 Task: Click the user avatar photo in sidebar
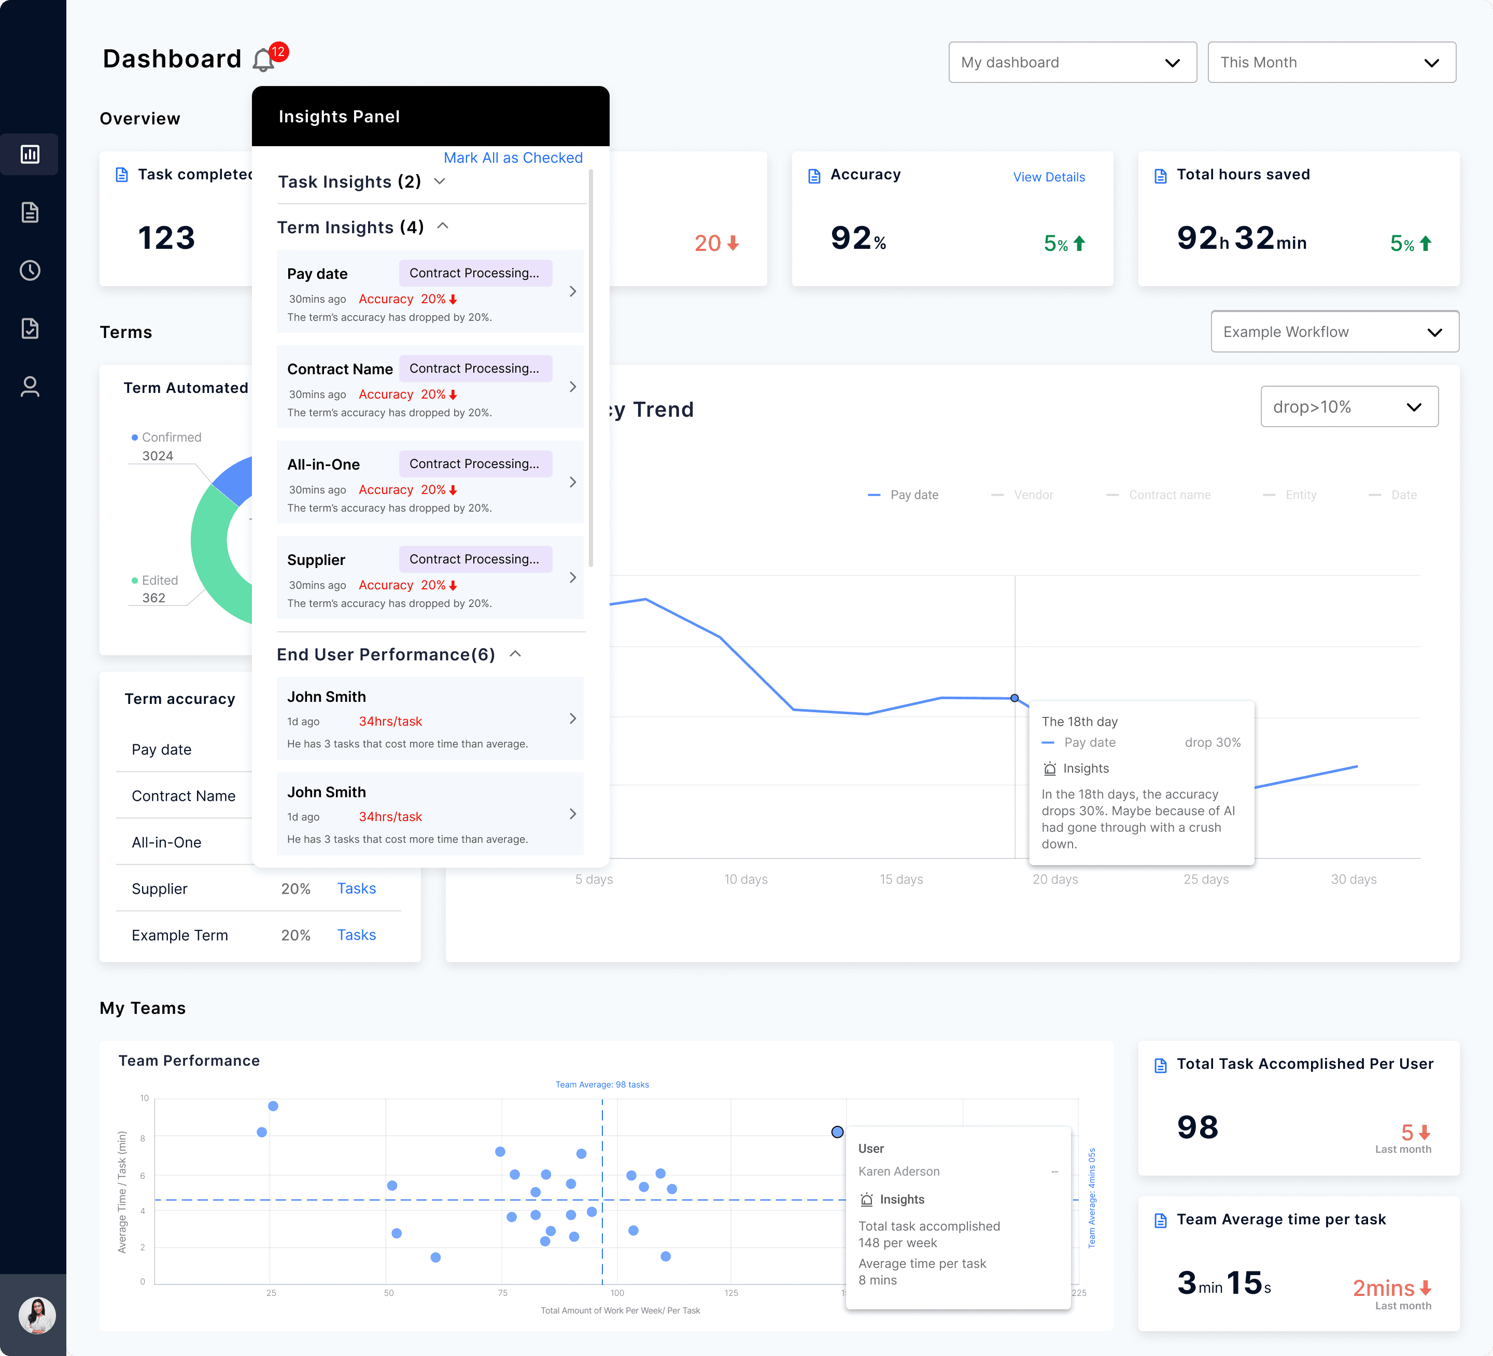pyautogui.click(x=37, y=1316)
